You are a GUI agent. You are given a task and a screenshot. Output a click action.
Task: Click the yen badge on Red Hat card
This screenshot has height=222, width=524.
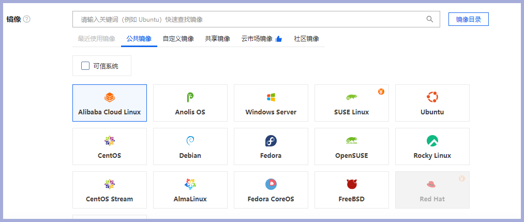(x=462, y=179)
